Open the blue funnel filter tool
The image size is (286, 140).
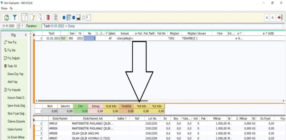point(15,17)
